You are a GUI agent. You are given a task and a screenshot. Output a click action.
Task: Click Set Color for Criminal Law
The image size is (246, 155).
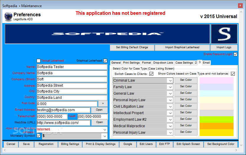(x=186, y=80)
